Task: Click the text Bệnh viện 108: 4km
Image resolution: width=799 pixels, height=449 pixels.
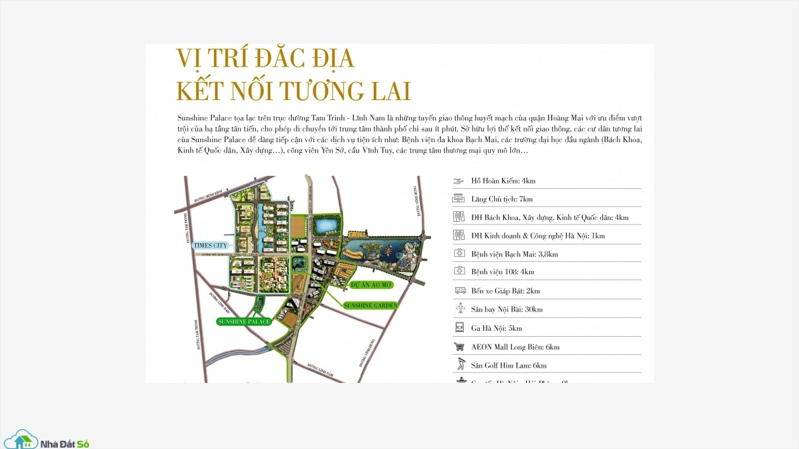Action: (502, 272)
